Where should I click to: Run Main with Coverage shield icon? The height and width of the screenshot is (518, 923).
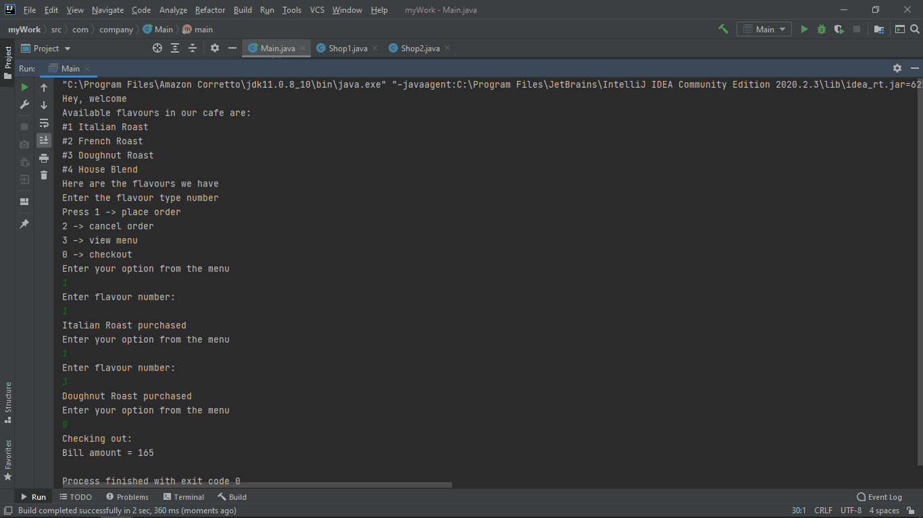(839, 29)
